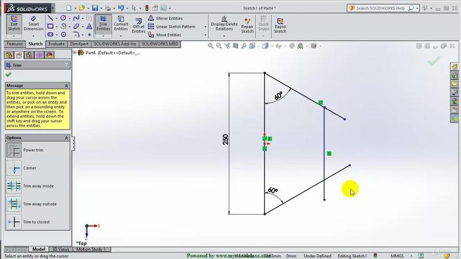Expand the Part4 tree node
The height and width of the screenshot is (259, 461).
[75, 52]
